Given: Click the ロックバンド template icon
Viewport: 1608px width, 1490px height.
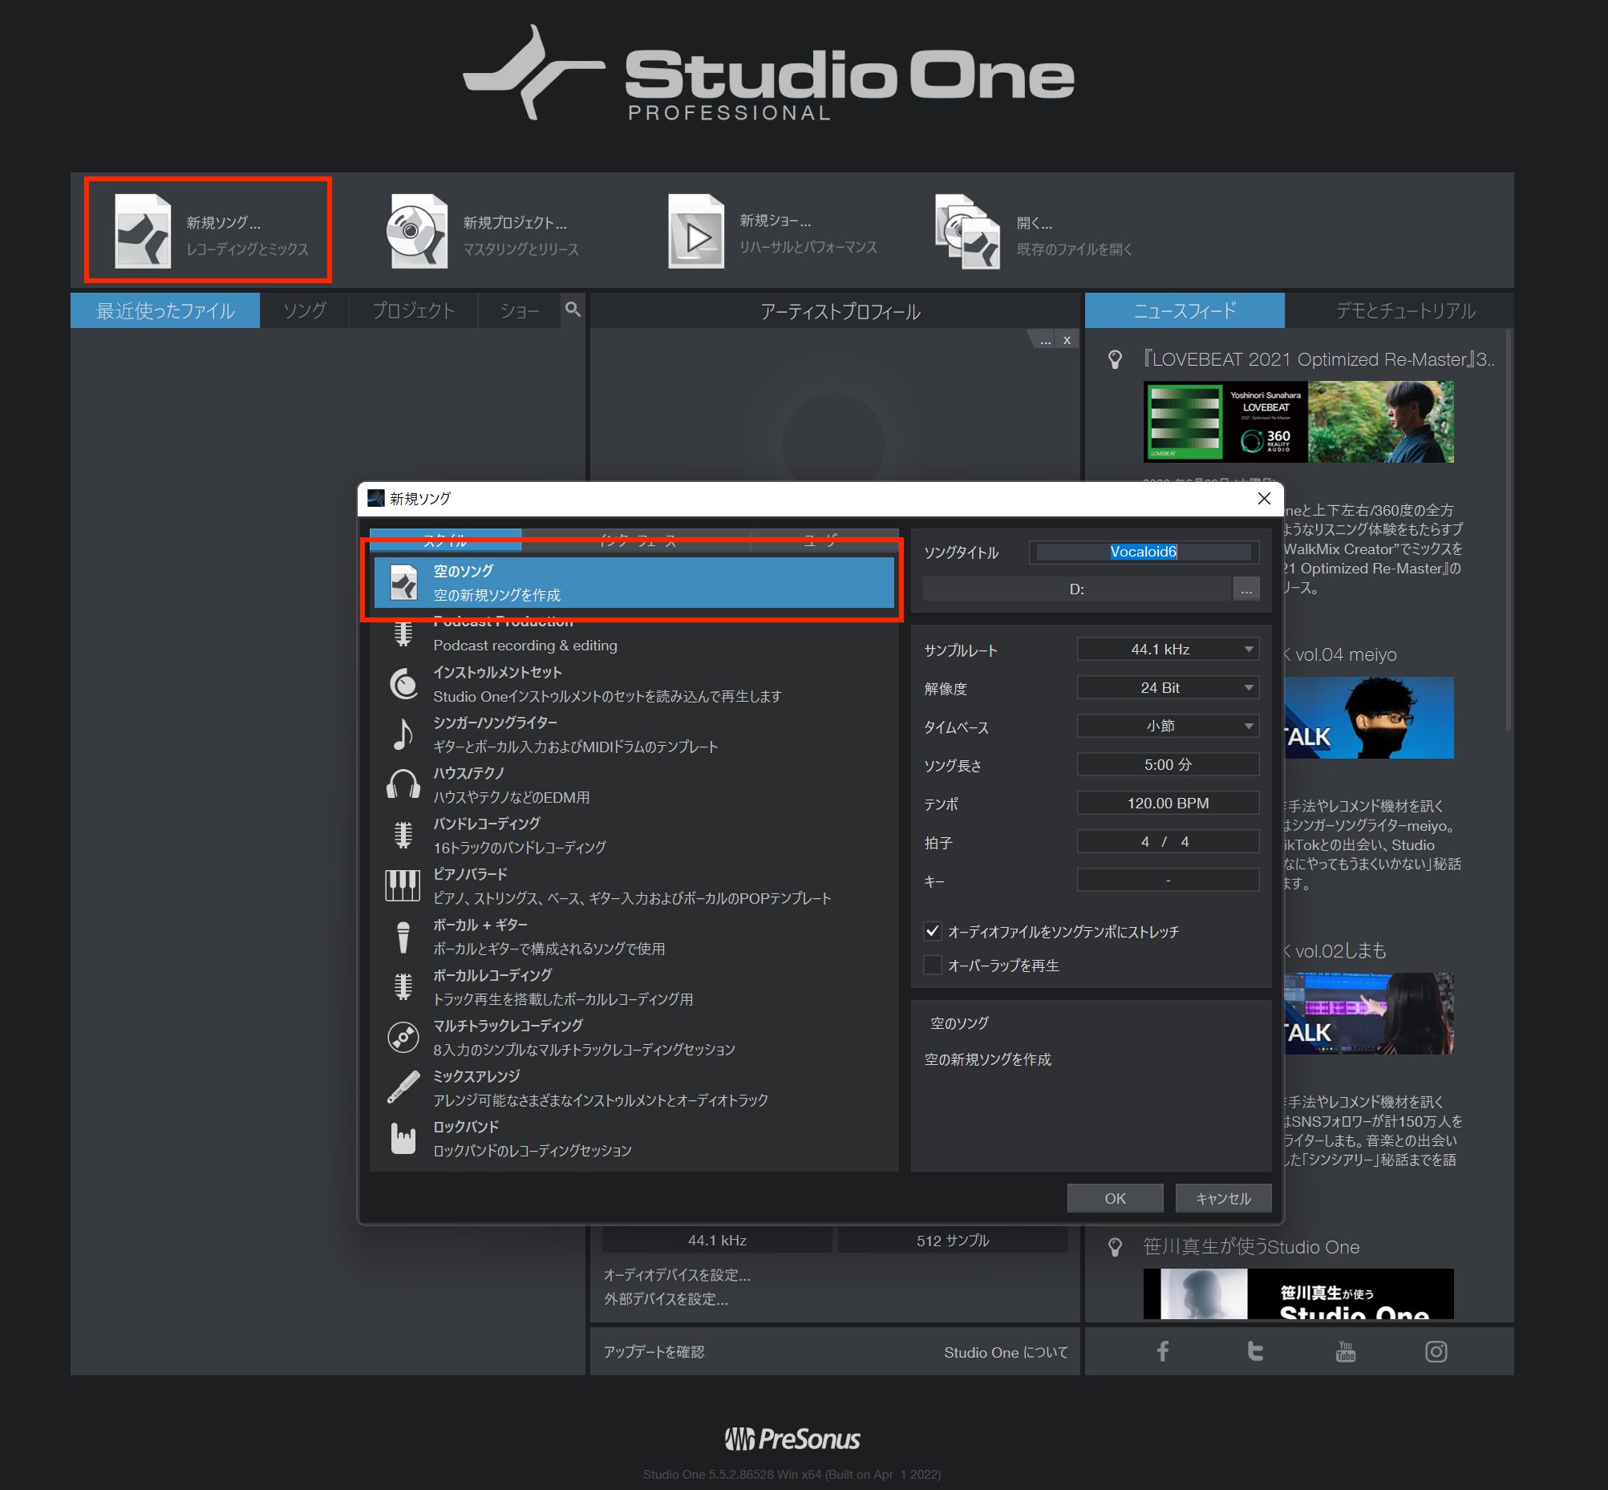Looking at the screenshot, I should point(403,1137).
